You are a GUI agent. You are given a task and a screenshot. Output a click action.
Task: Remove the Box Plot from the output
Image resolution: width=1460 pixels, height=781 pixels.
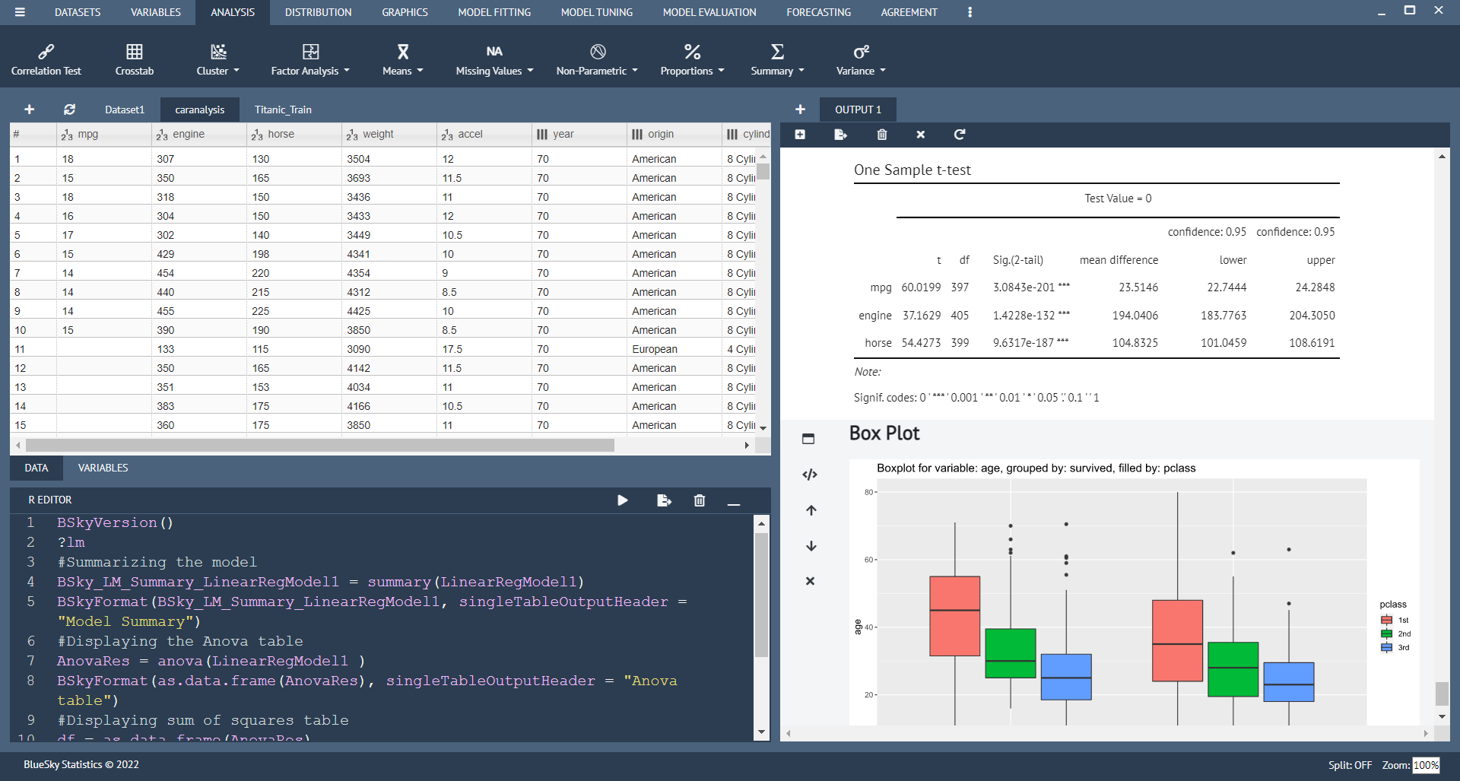pos(810,580)
